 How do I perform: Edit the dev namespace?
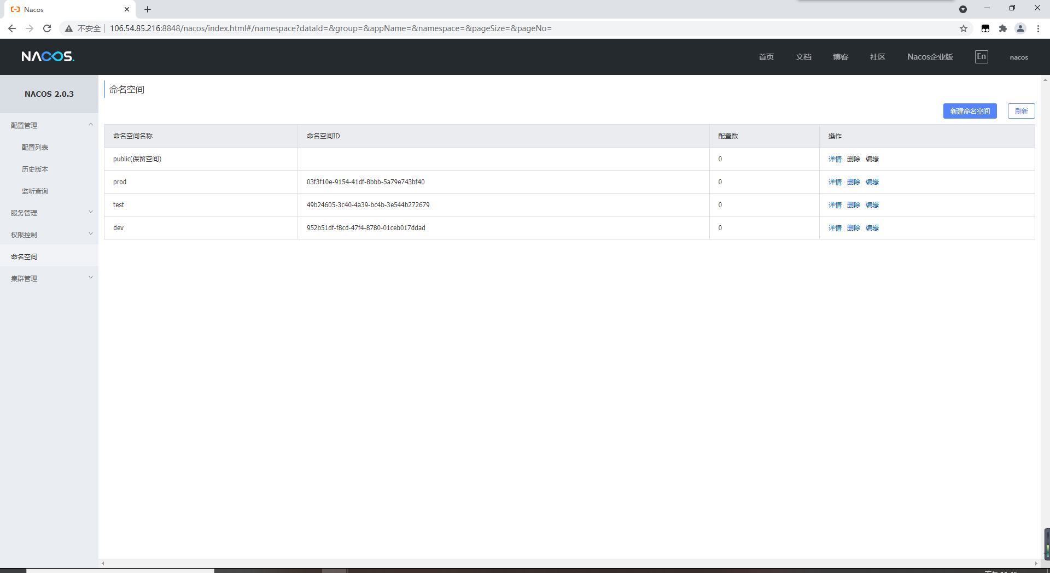872,228
